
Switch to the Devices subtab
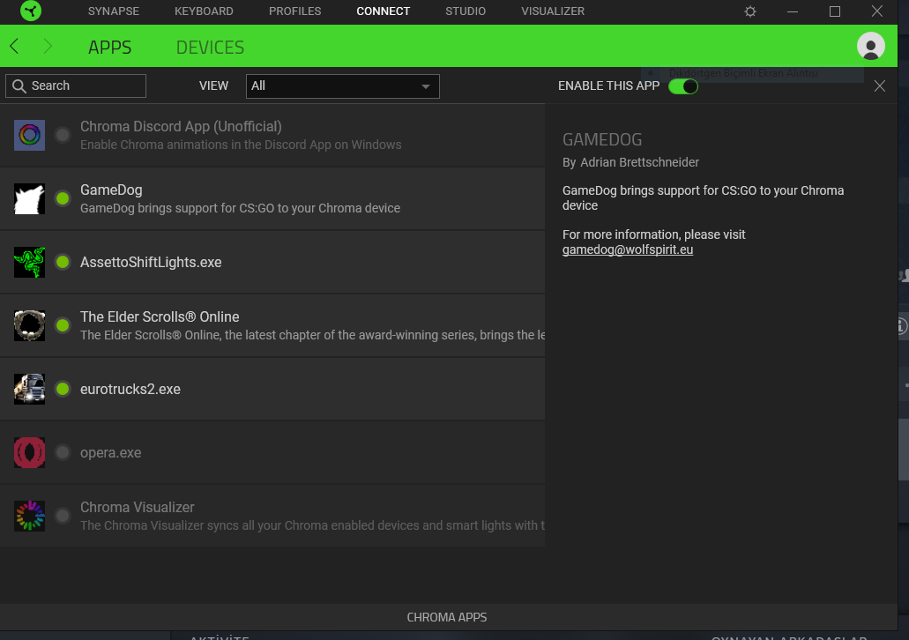click(x=210, y=47)
